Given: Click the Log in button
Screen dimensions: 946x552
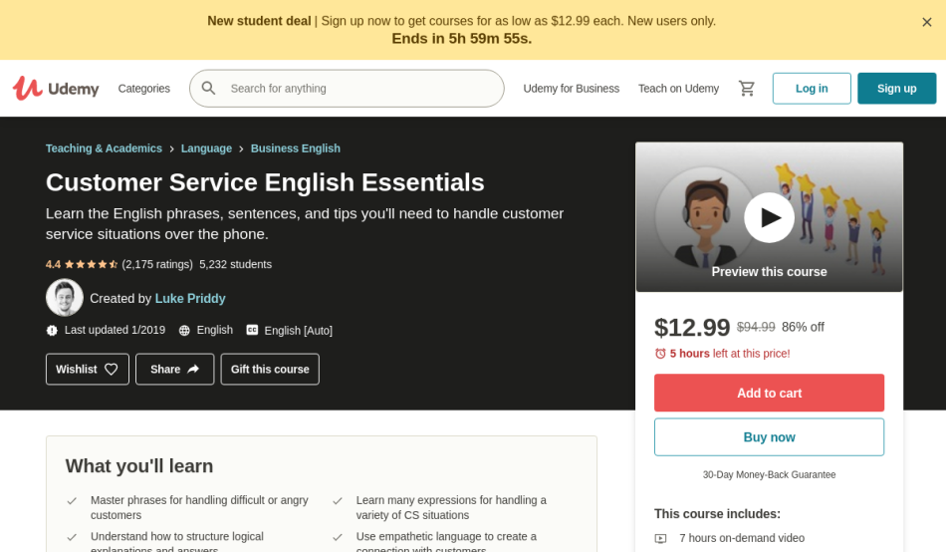Looking at the screenshot, I should click(x=812, y=88).
